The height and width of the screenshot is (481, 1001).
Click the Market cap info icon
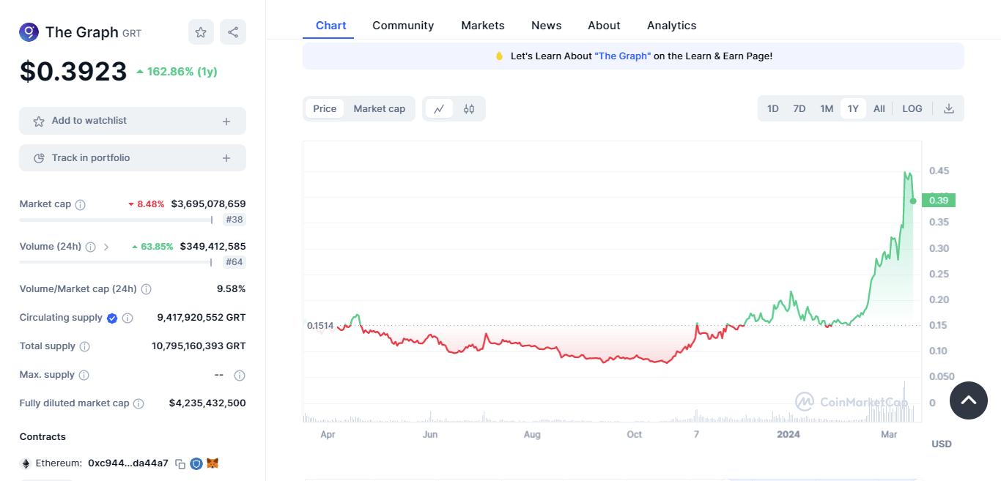pos(81,205)
